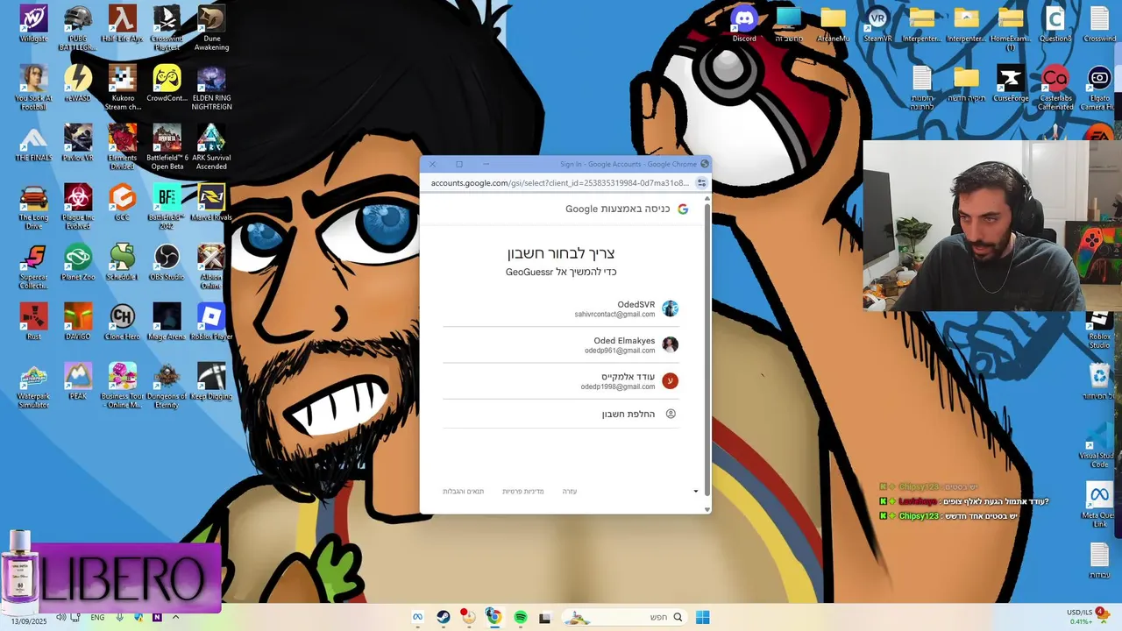Viewport: 1122px width, 631px height.
Task: Open the CurseForge desktop icon
Action: coord(1011,83)
